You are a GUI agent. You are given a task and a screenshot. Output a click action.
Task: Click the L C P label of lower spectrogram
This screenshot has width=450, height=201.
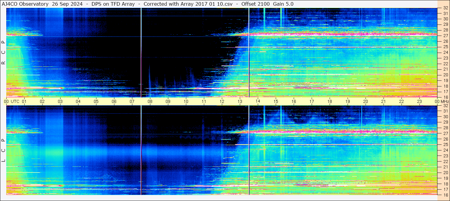[x=3, y=150]
